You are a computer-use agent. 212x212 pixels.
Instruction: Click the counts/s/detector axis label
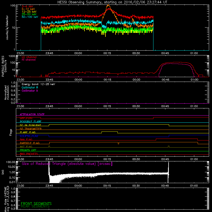(x=7, y=28)
